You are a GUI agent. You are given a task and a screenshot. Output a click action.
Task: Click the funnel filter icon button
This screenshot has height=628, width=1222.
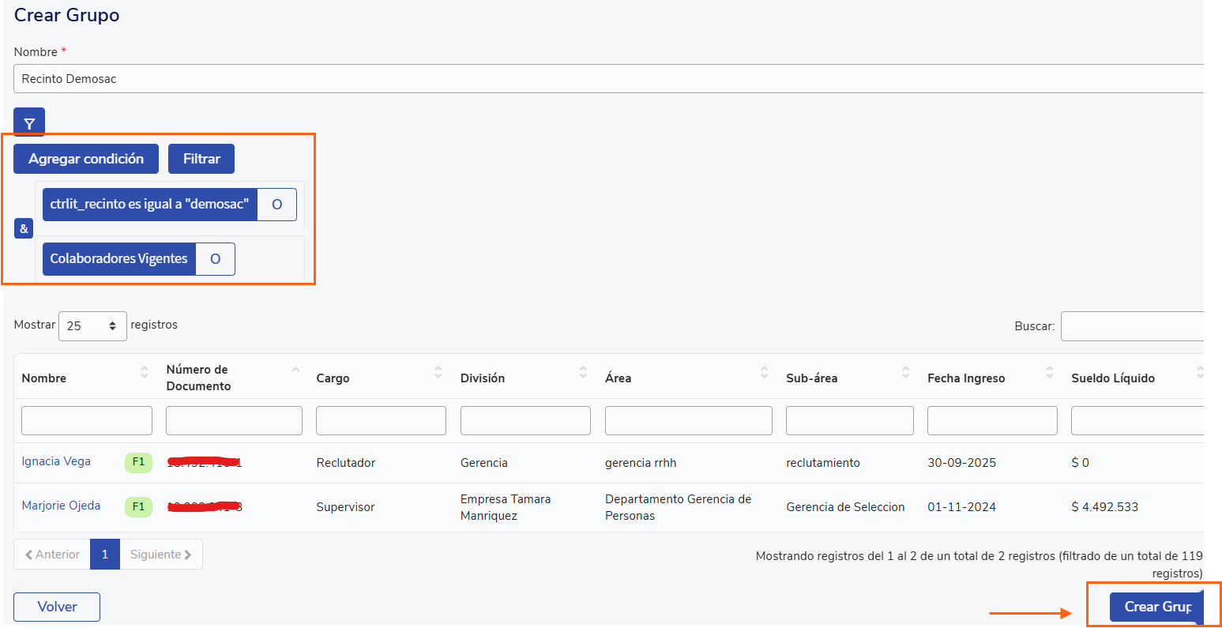tap(29, 123)
